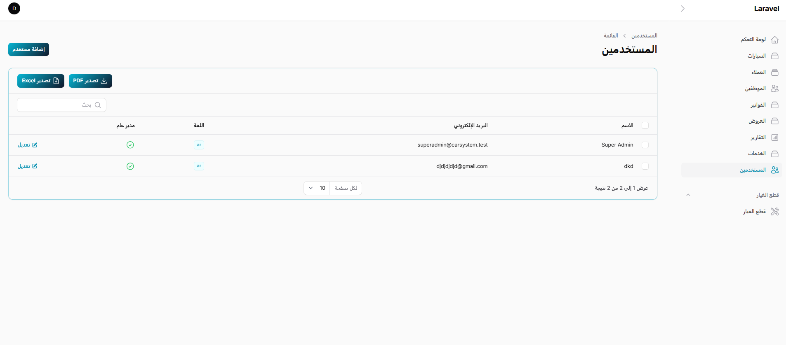The height and width of the screenshot is (345, 786).
Task: Open السيارات in the sidebar
Action: (757, 56)
